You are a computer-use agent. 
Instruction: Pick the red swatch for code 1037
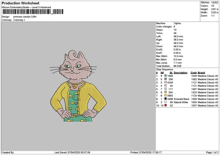click(x=165, y=105)
